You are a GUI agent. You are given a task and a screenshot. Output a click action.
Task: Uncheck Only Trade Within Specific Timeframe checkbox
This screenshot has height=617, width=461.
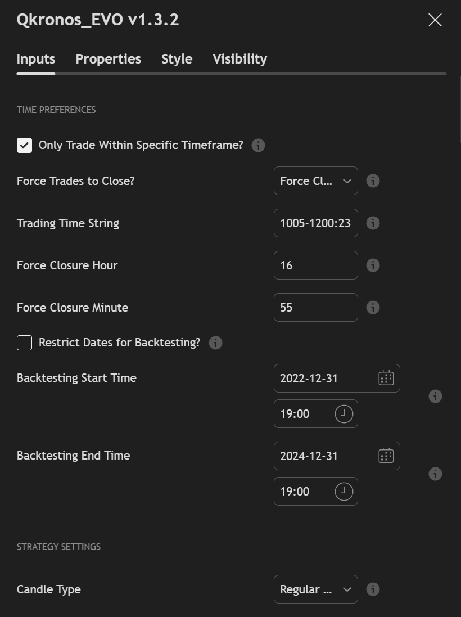(24, 145)
